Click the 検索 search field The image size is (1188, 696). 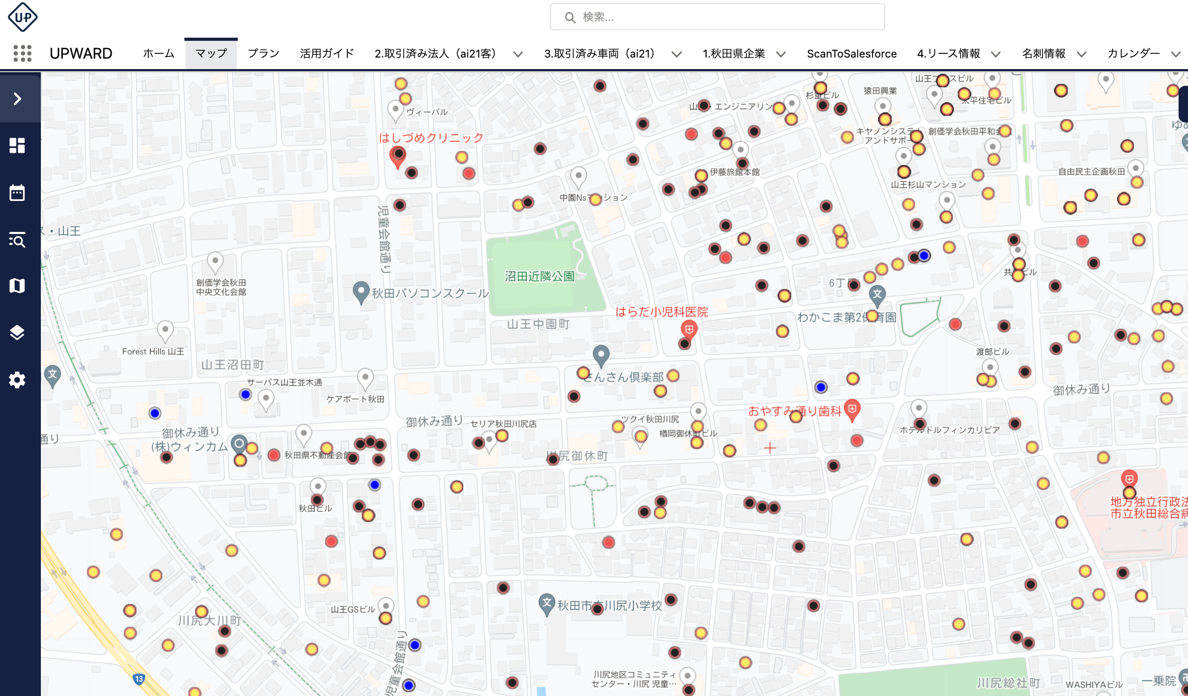click(x=717, y=17)
